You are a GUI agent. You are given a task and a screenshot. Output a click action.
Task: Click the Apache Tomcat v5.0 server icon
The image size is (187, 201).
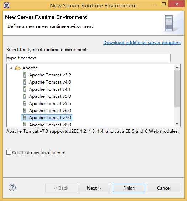25,96
